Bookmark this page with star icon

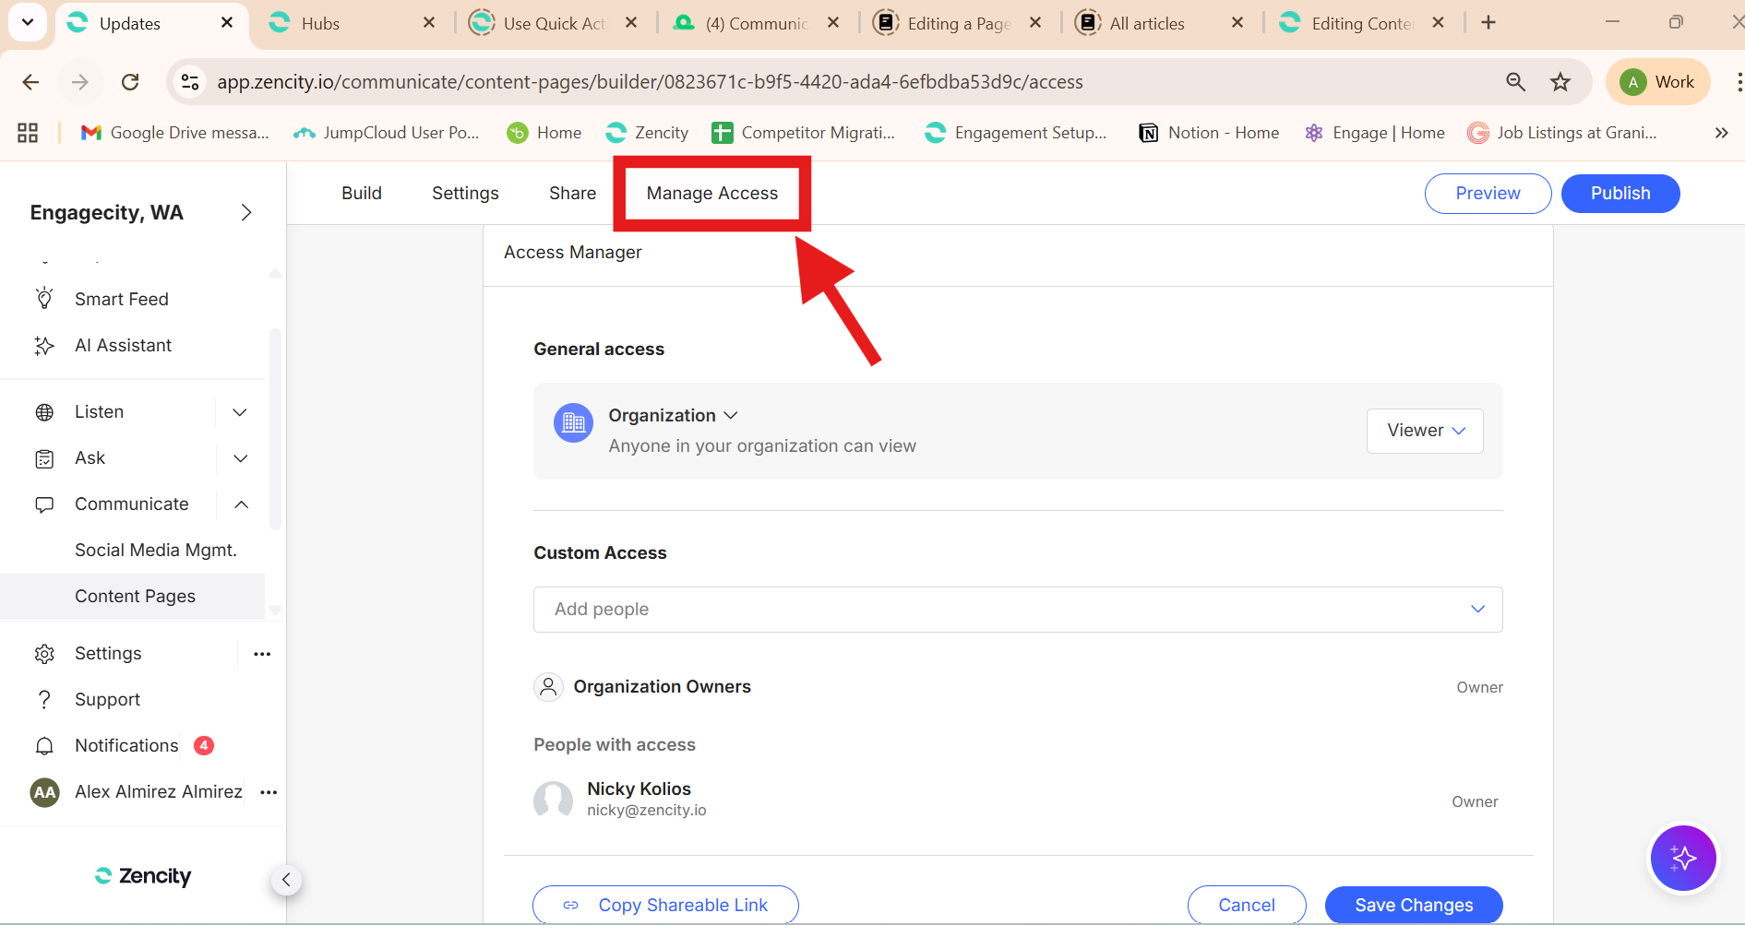coord(1560,82)
